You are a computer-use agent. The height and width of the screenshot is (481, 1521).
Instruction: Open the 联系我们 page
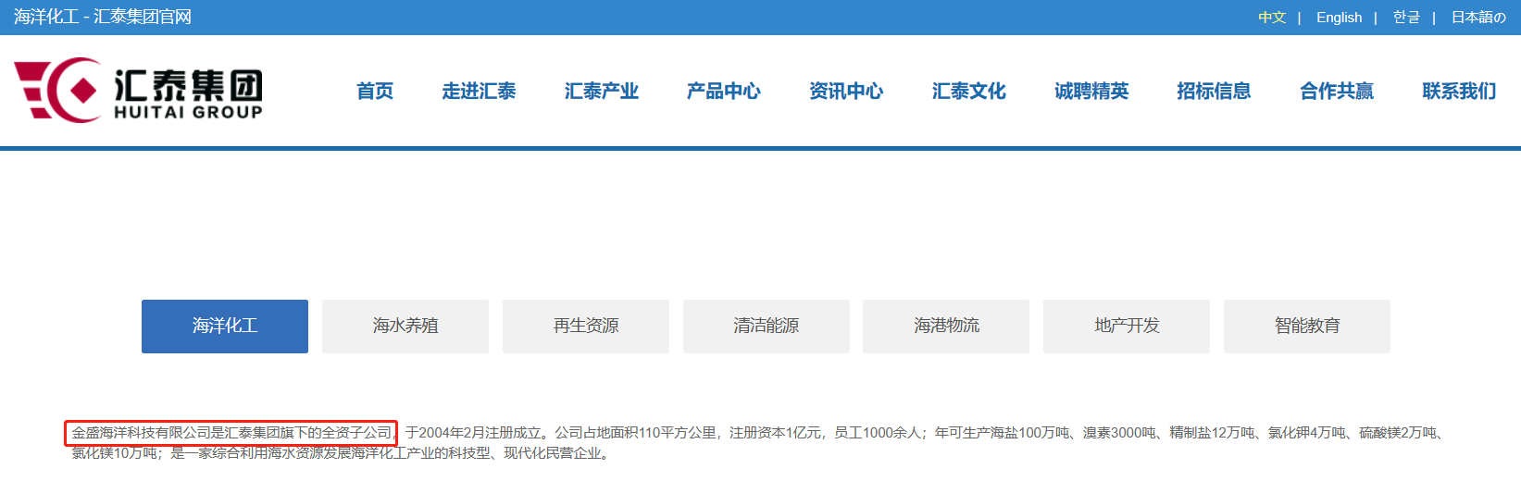[x=1459, y=91]
